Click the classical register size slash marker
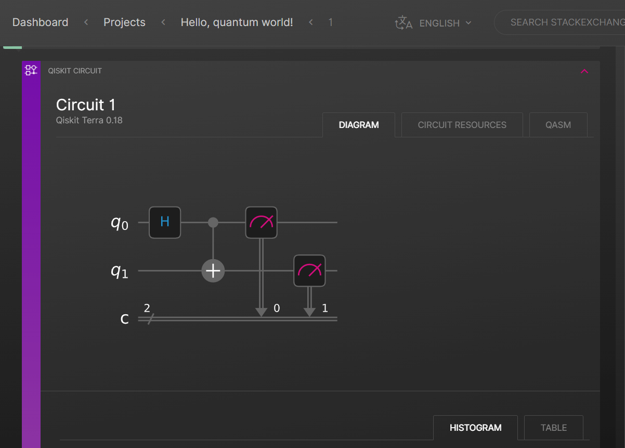Screen dimensions: 625x448 pos(149,318)
